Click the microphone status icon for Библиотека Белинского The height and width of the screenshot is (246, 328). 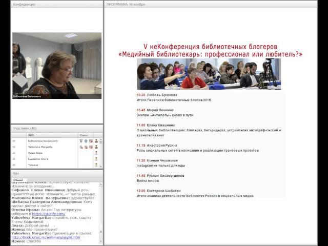click(81, 140)
